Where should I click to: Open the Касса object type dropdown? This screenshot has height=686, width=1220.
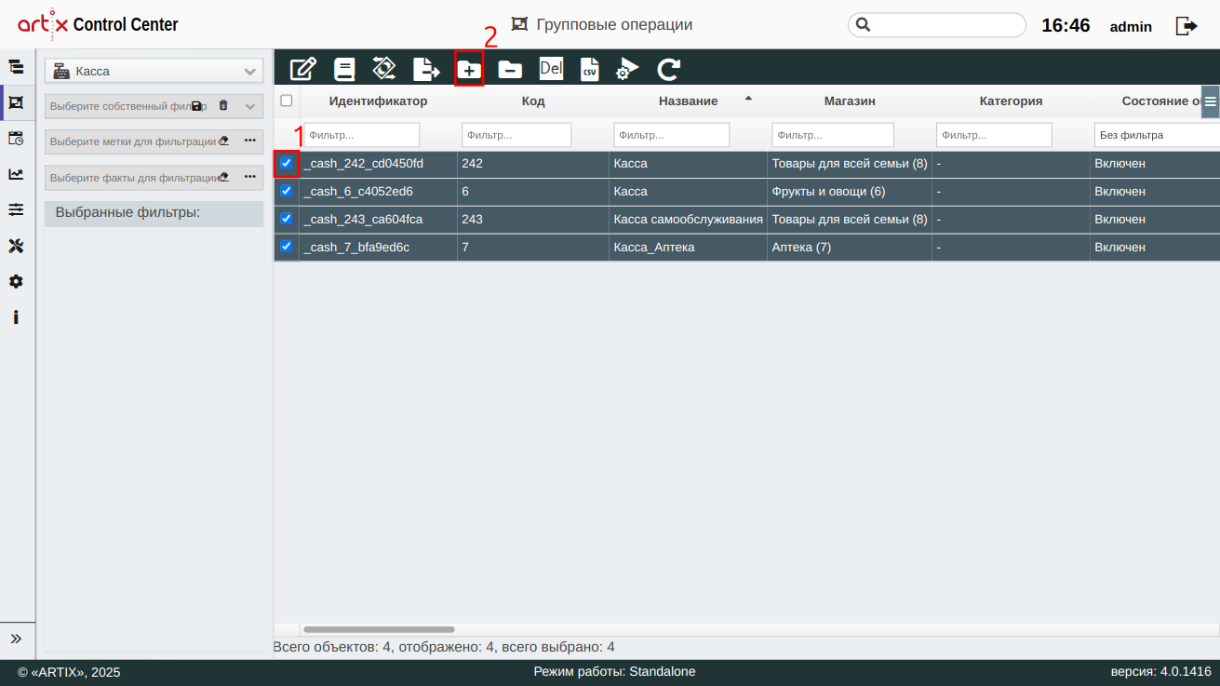154,71
